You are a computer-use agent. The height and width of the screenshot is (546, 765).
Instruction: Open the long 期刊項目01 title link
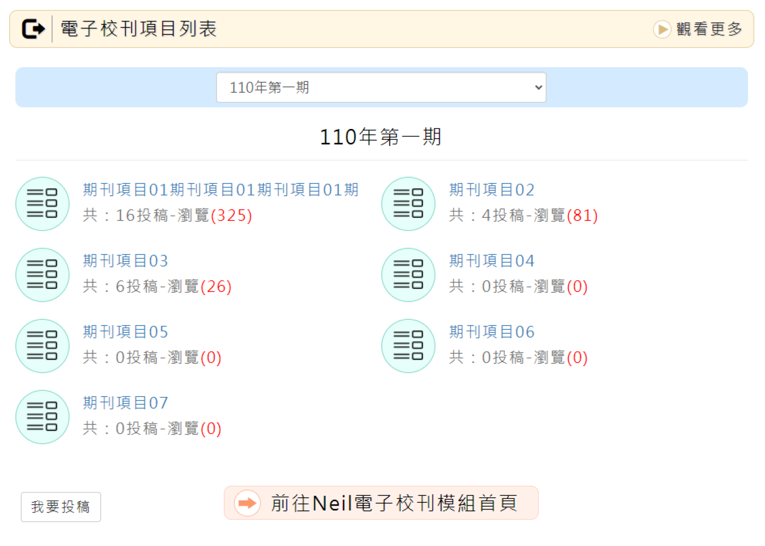(221, 190)
